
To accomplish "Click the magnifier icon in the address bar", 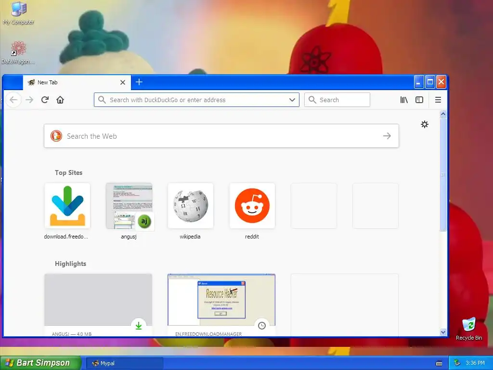I will tap(102, 100).
